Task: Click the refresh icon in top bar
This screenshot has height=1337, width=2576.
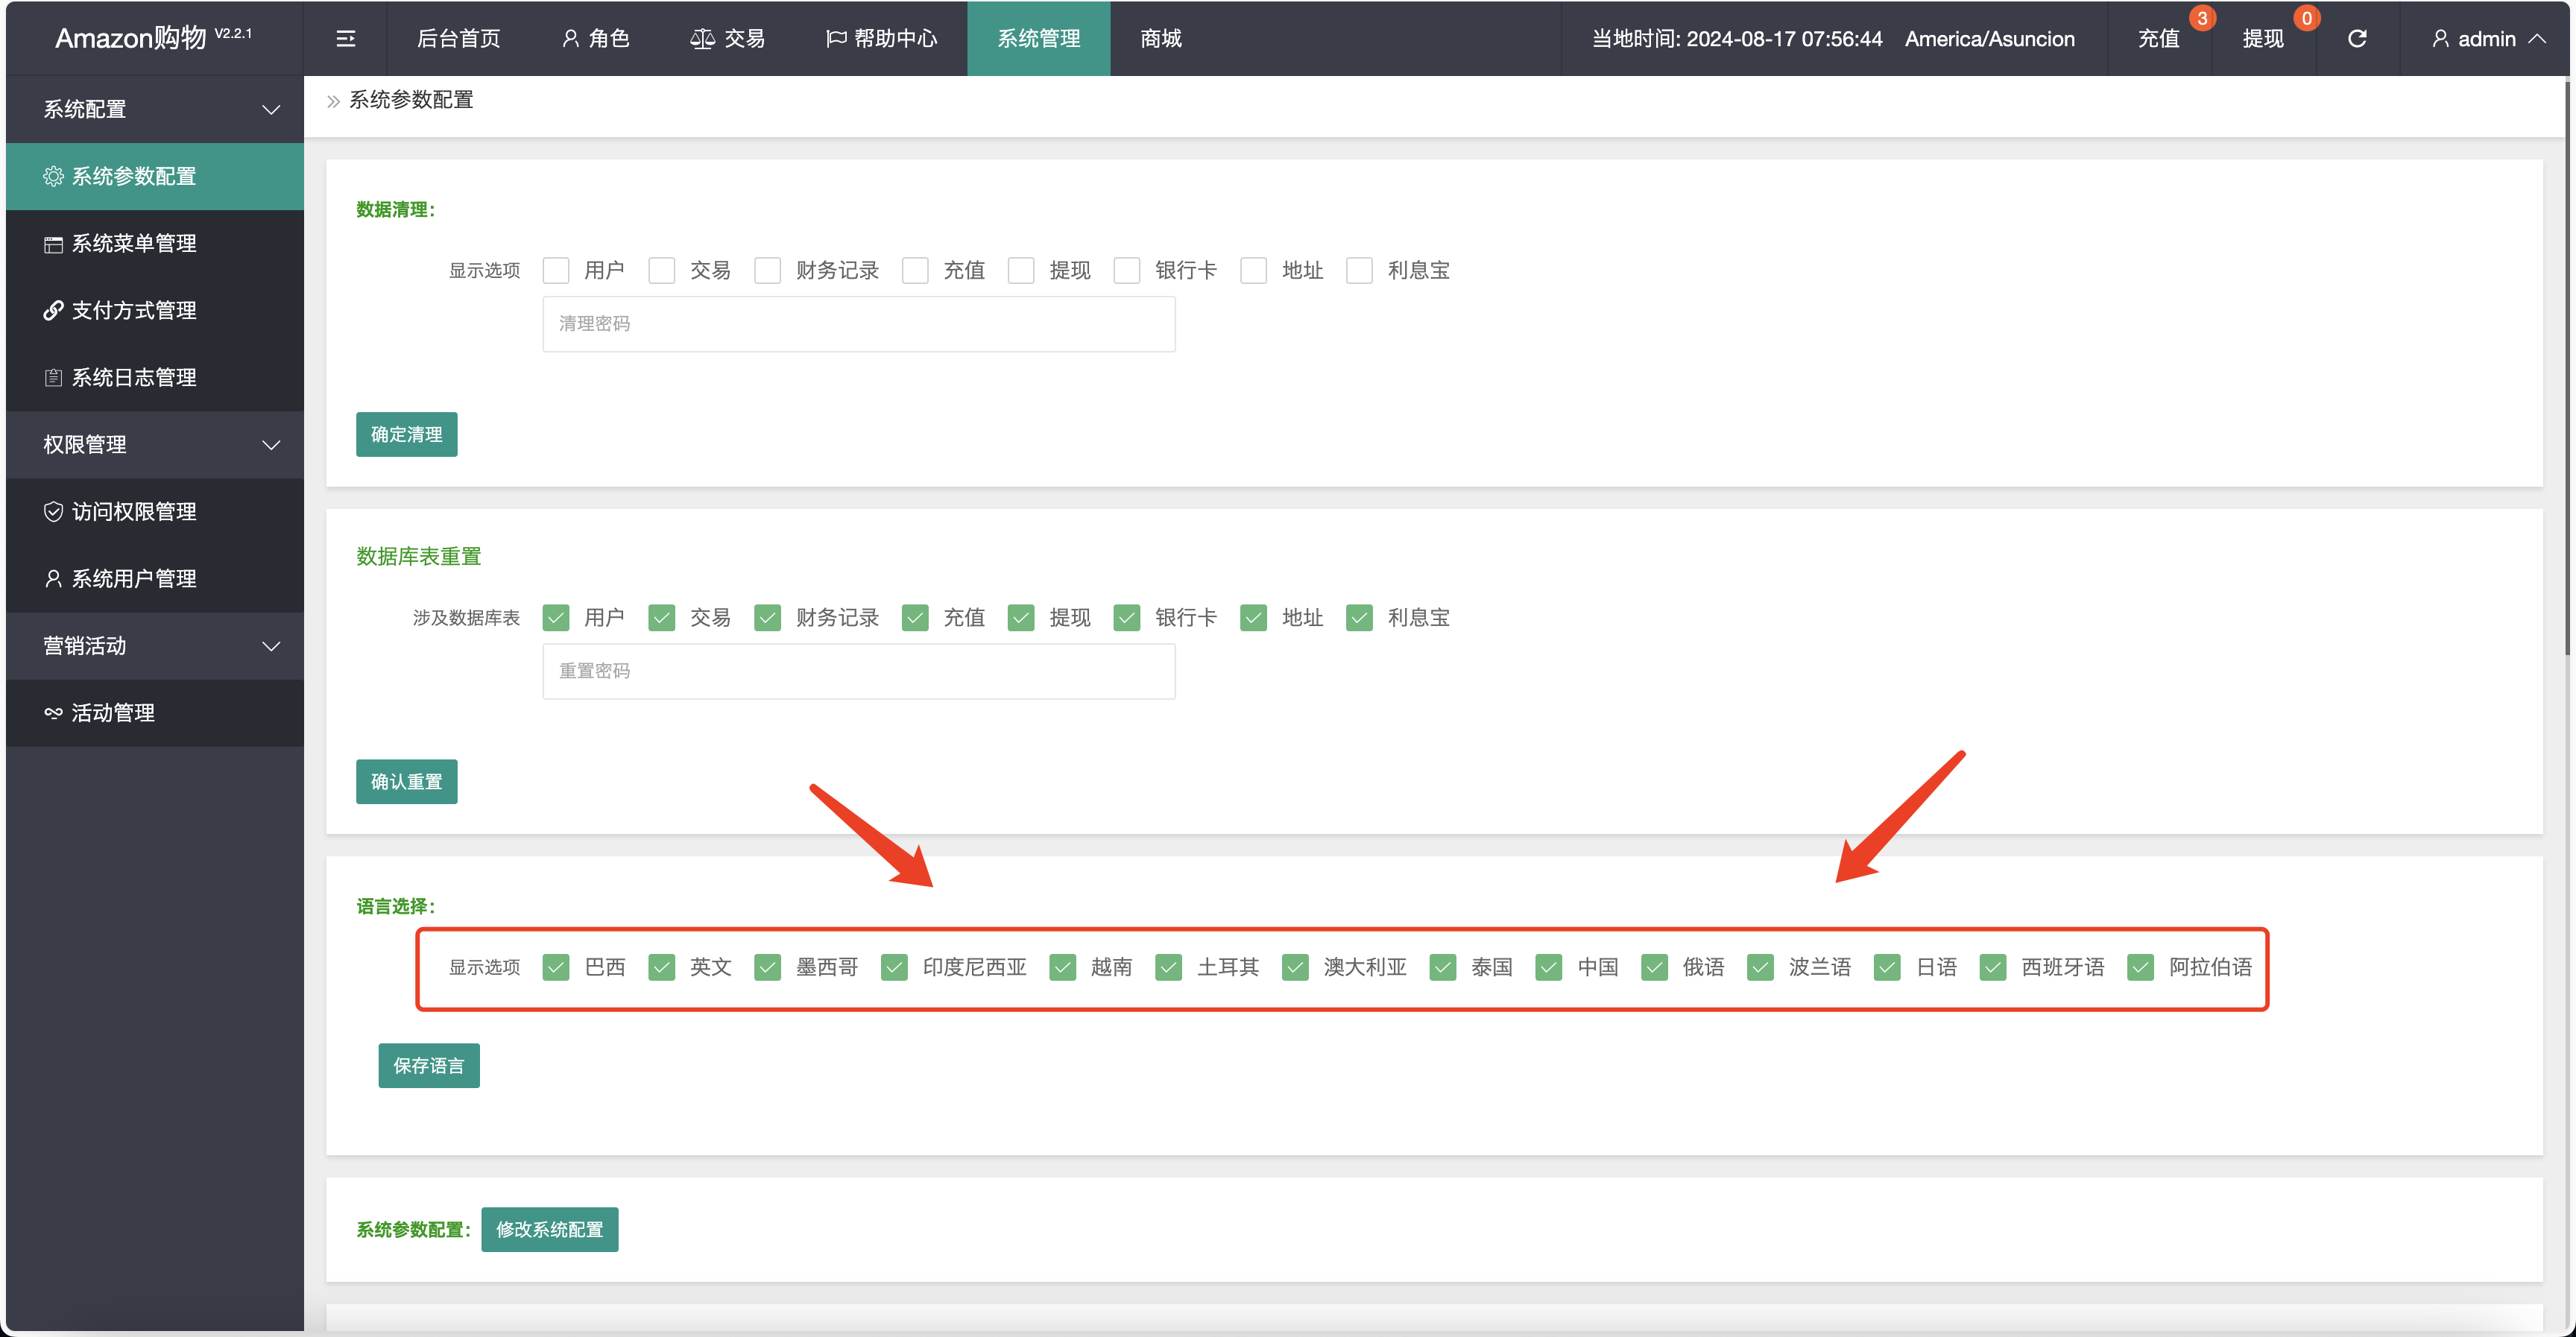Action: click(x=2357, y=39)
